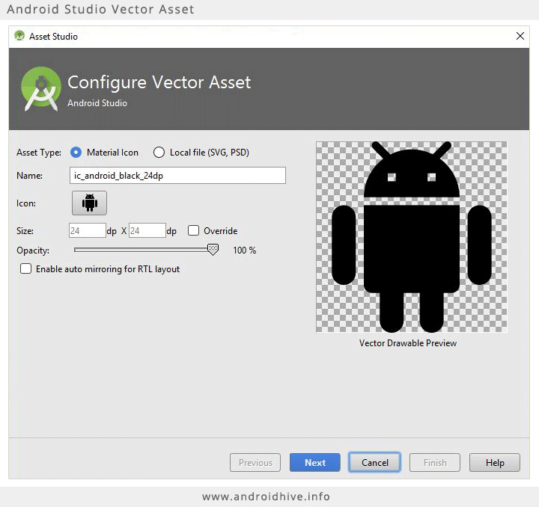
Task: Select the Material Icon radio button
Action: (x=76, y=152)
